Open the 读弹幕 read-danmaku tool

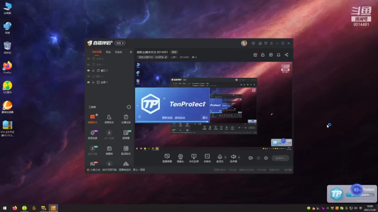coord(126,135)
